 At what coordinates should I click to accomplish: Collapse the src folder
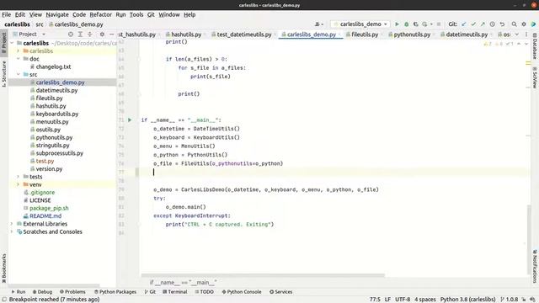tap(19, 74)
